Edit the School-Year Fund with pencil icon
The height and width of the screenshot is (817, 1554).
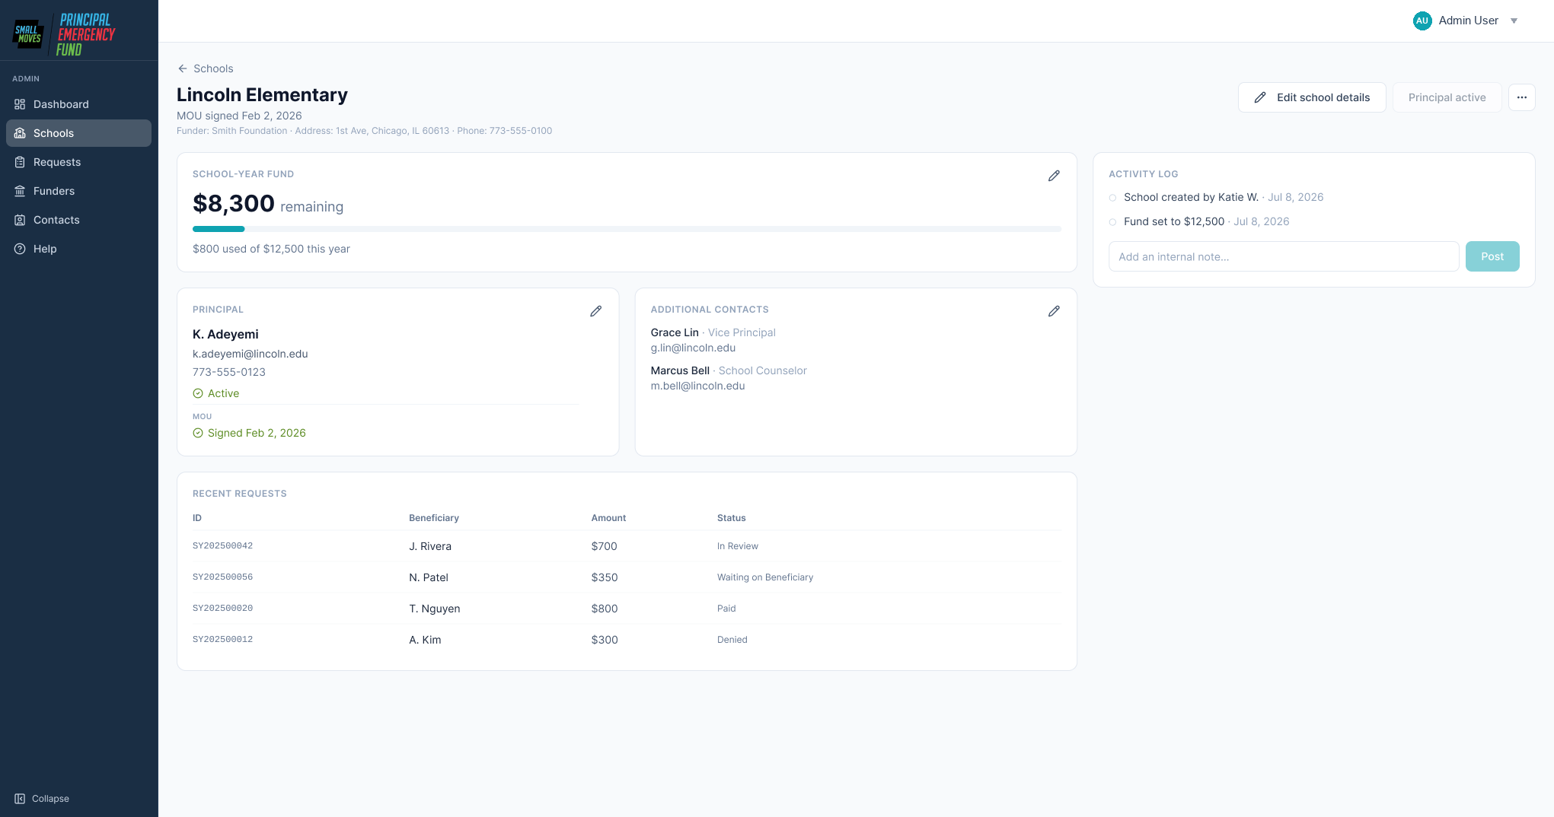tap(1054, 176)
